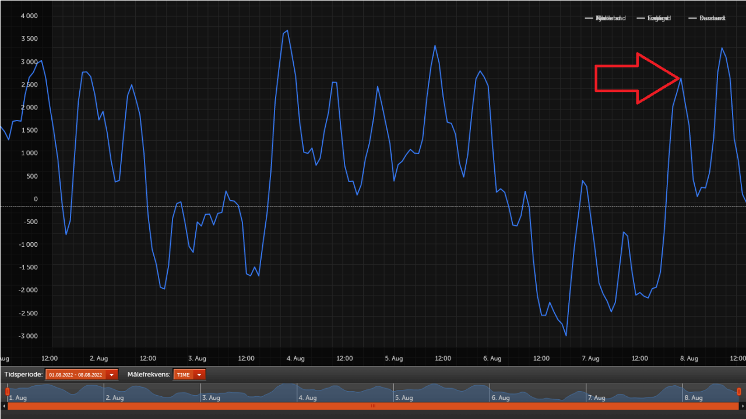The image size is (746, 419).
Task: Open the Målefrekvens TIME dropdown
Action: (189, 375)
